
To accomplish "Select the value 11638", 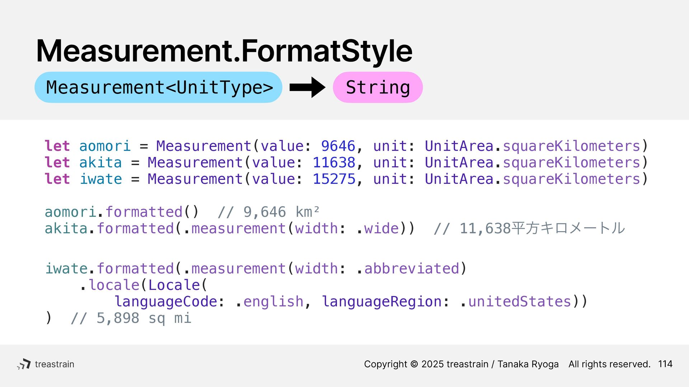I will [x=334, y=163].
